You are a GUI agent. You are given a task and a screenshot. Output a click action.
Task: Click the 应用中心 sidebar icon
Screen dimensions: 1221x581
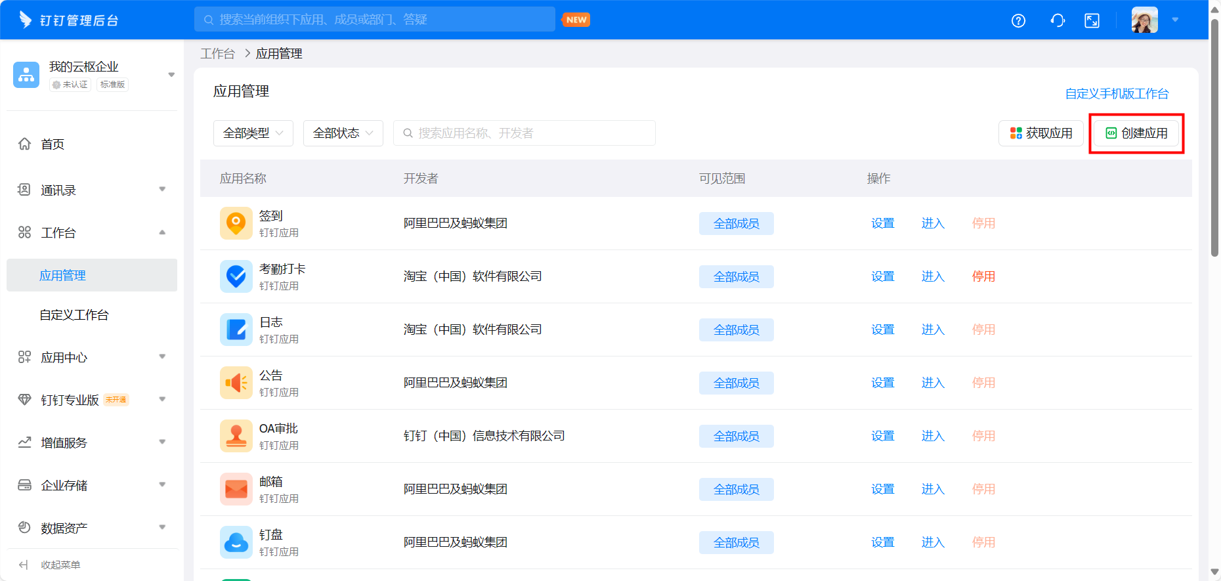pyautogui.click(x=24, y=357)
